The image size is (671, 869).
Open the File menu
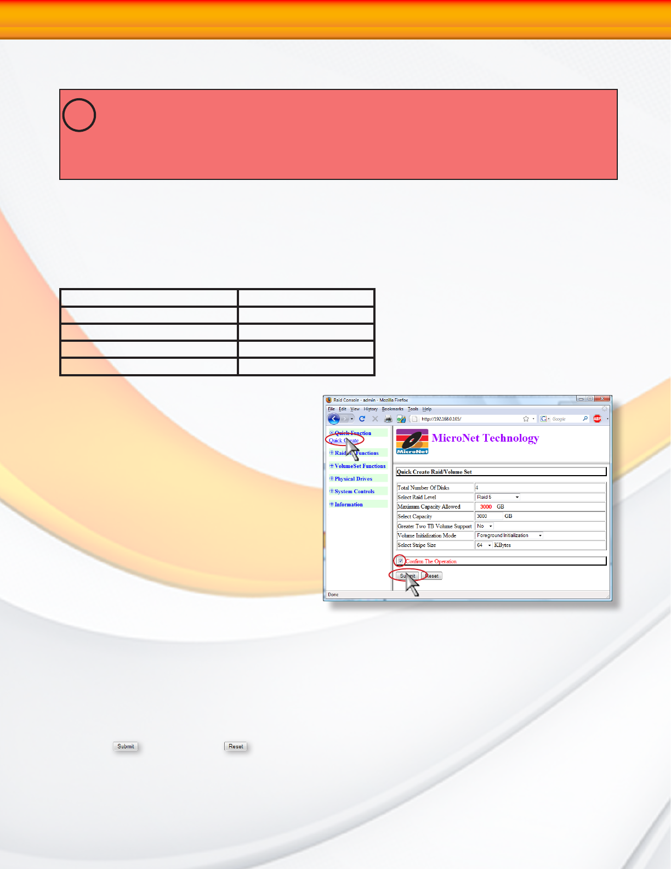coord(331,409)
